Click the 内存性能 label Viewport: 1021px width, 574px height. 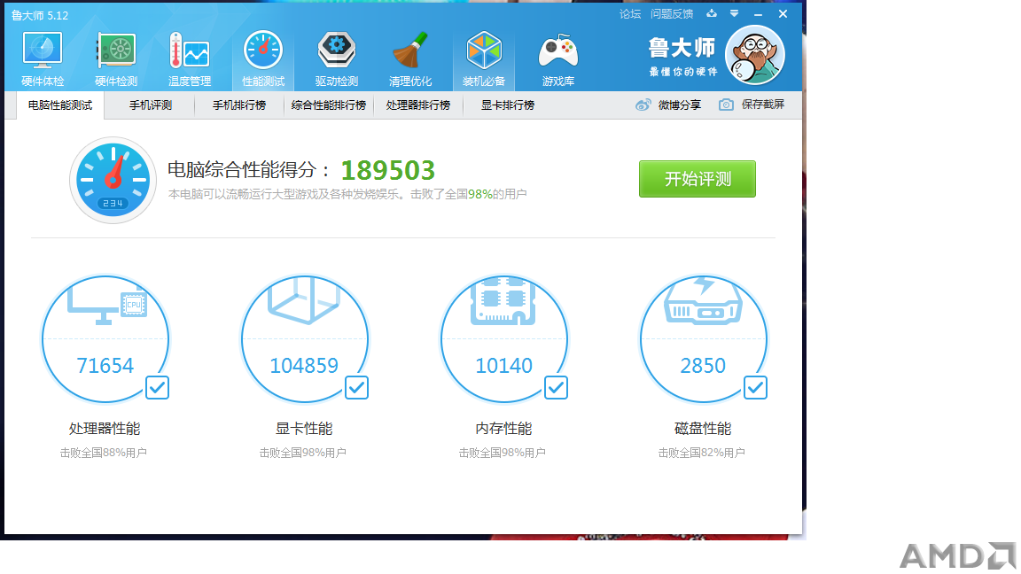(503, 429)
